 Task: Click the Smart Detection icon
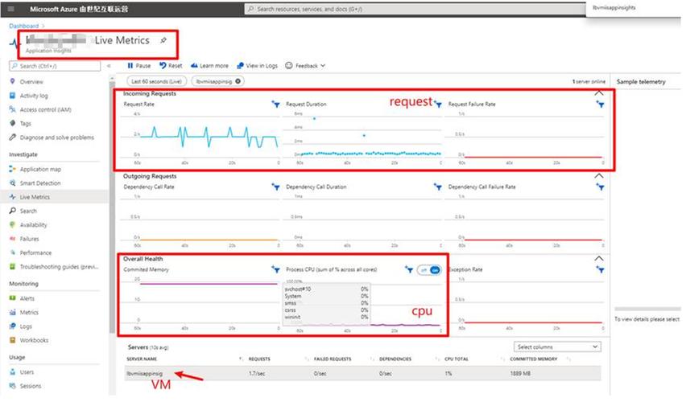click(12, 183)
